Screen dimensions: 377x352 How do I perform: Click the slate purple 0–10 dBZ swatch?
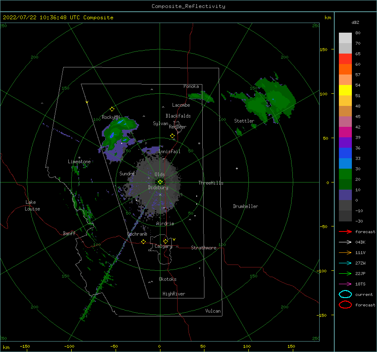pos(345,195)
